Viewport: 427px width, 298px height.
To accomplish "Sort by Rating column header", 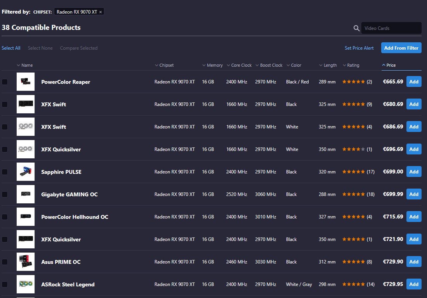I will 351,65.
